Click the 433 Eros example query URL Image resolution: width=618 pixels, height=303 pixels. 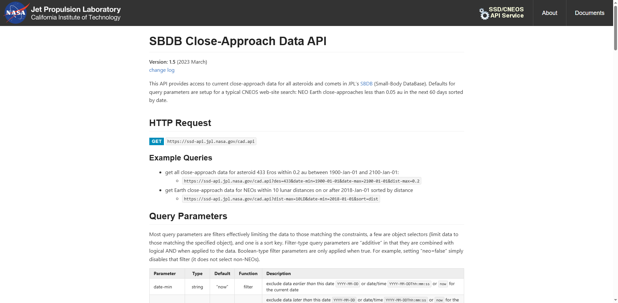[301, 181]
